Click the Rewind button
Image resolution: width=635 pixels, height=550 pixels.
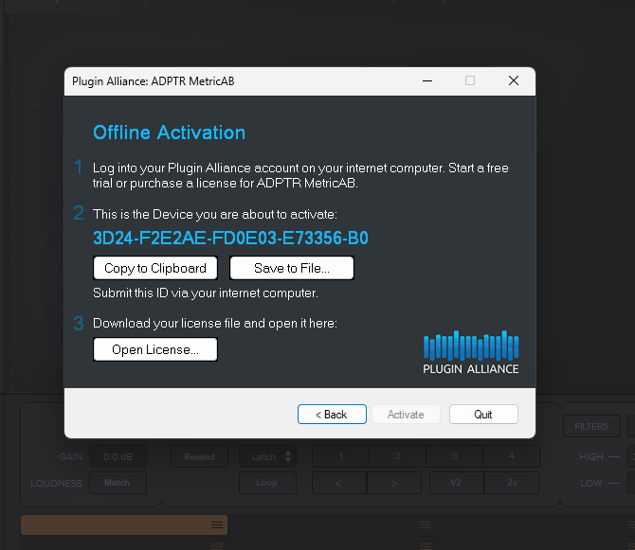click(199, 456)
